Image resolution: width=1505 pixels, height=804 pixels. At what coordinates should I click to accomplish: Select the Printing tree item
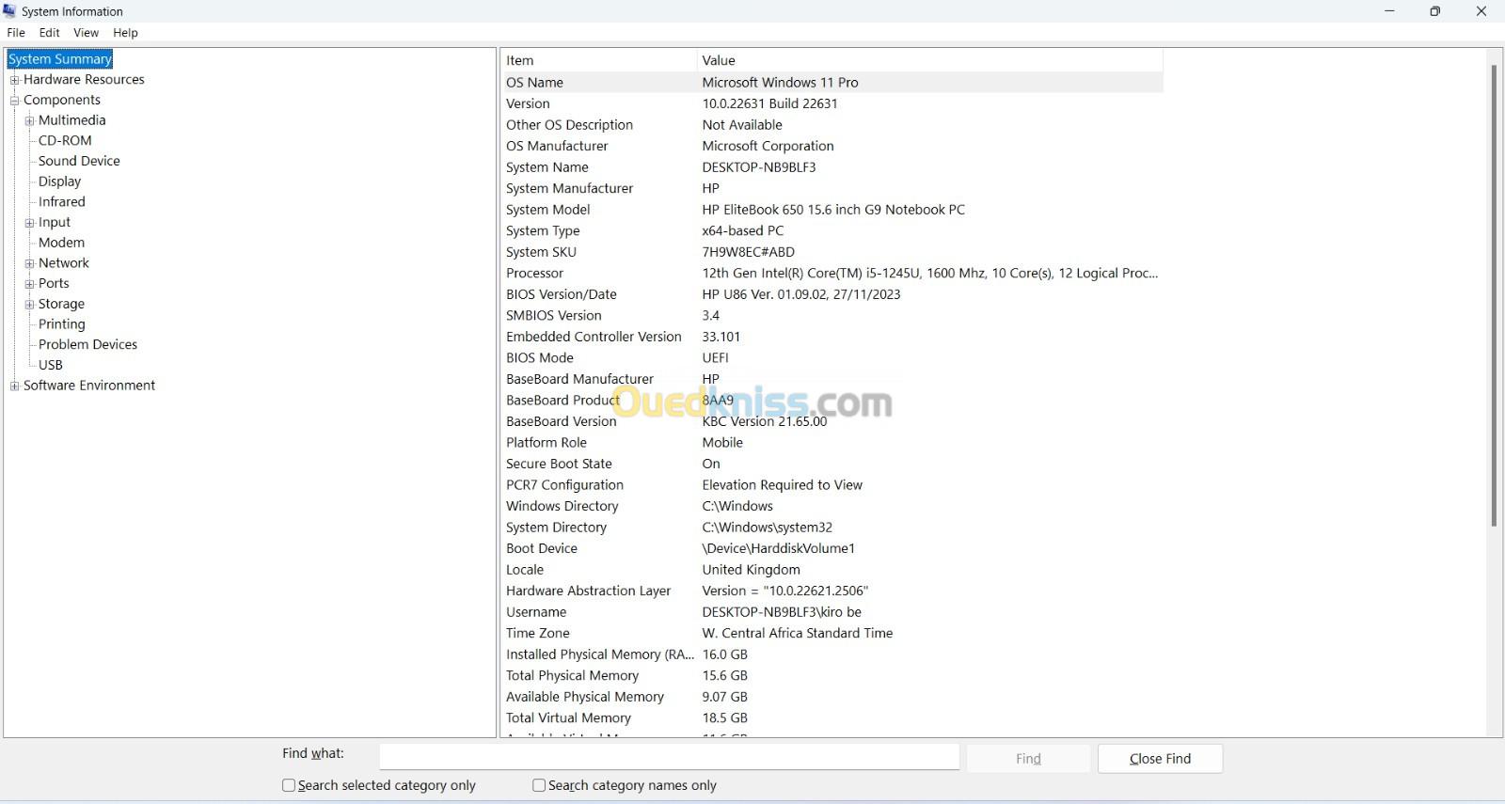tap(61, 324)
